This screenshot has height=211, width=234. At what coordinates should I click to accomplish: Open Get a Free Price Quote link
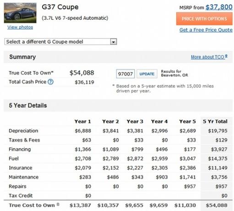coord(206,30)
